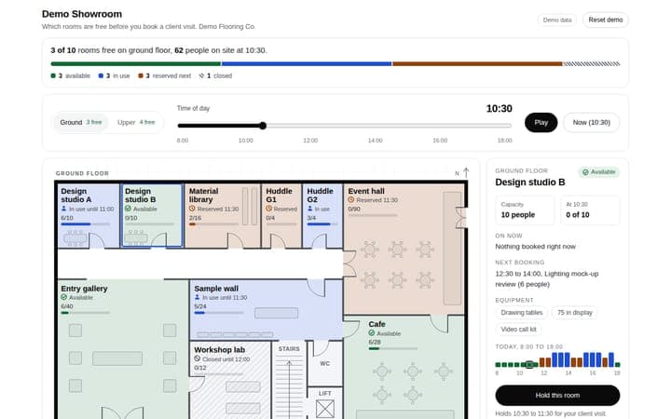Click the WC room on the plan
The width and height of the screenshot is (671, 419).
click(x=325, y=363)
